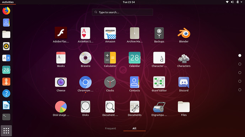The height and width of the screenshot is (137, 245).
Task: Open Help from the dock
Action: 6,93
